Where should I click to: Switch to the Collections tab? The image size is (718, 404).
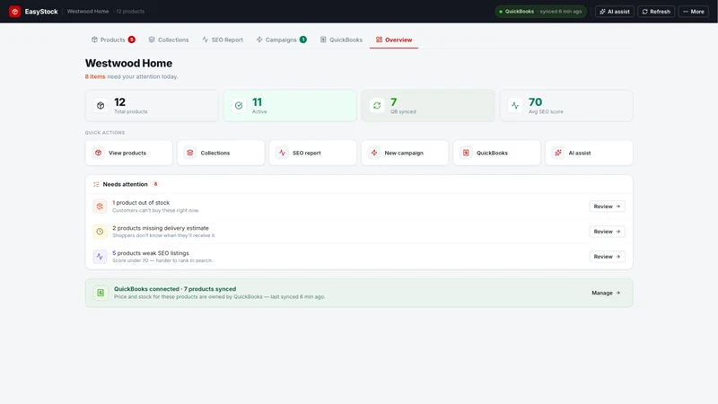169,40
